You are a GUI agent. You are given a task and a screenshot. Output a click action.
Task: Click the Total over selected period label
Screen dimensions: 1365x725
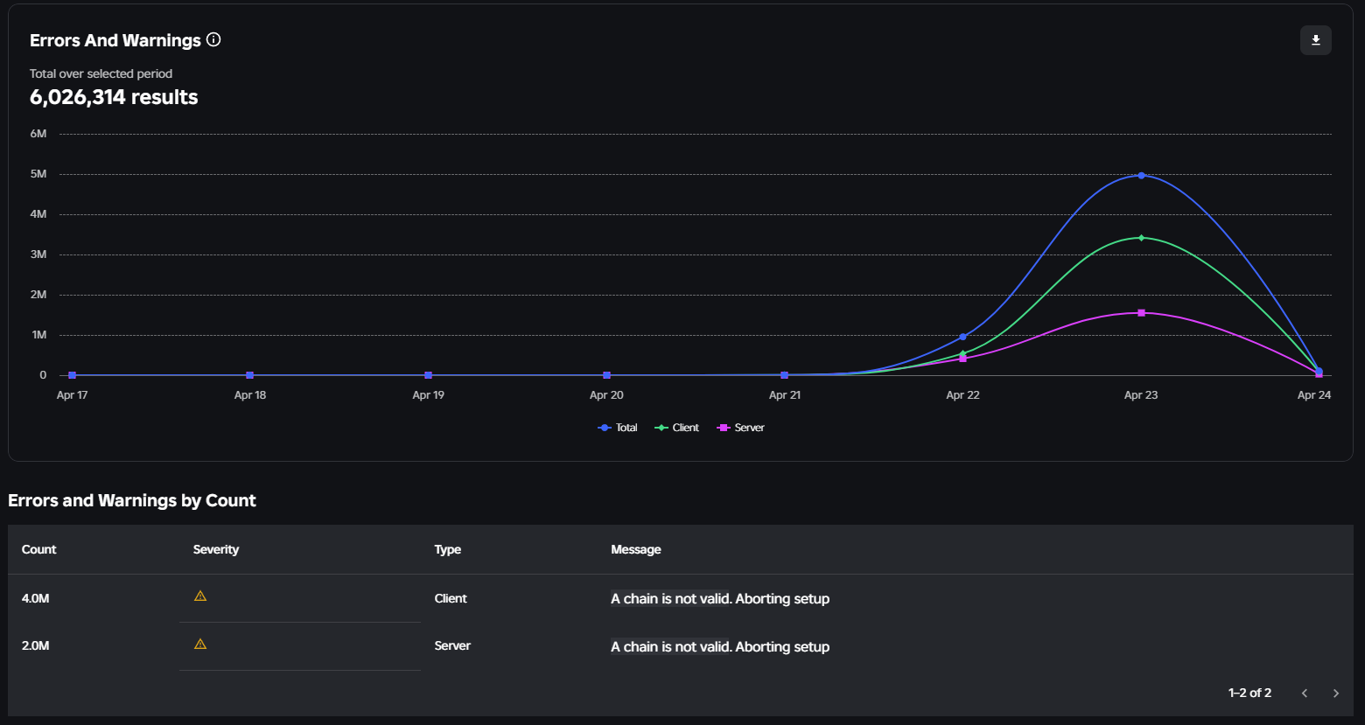(101, 73)
